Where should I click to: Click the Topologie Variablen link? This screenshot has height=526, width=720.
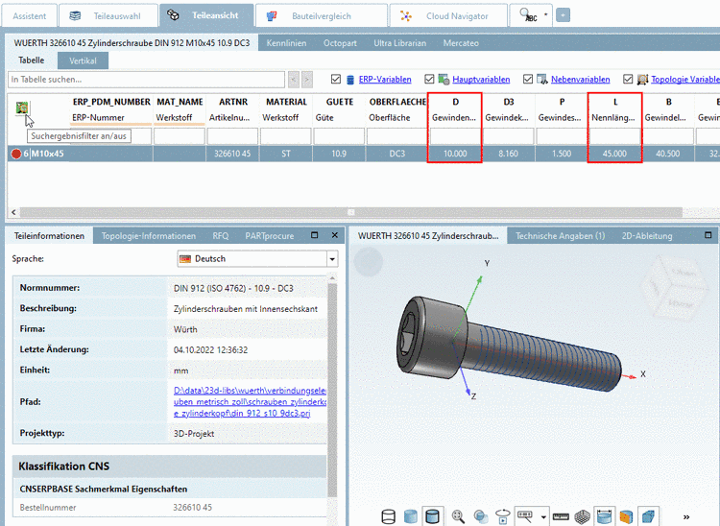coord(685,80)
